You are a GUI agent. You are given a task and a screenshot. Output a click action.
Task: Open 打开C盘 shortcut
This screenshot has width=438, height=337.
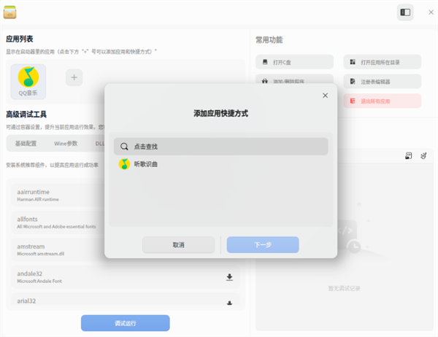(x=294, y=62)
